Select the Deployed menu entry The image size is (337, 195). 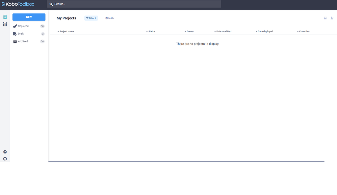pyautogui.click(x=23, y=26)
